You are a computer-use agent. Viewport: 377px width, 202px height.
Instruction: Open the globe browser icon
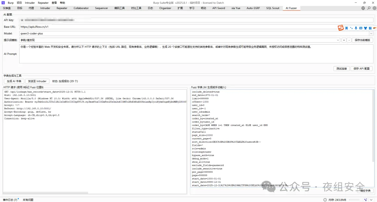coord(363,8)
